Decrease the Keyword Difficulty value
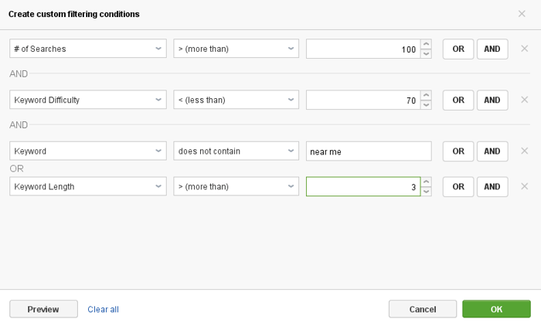 [x=426, y=105]
